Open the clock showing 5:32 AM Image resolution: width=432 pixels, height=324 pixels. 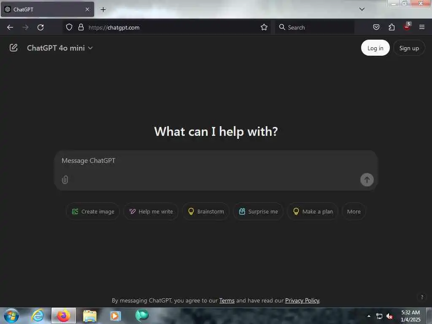[x=410, y=316]
